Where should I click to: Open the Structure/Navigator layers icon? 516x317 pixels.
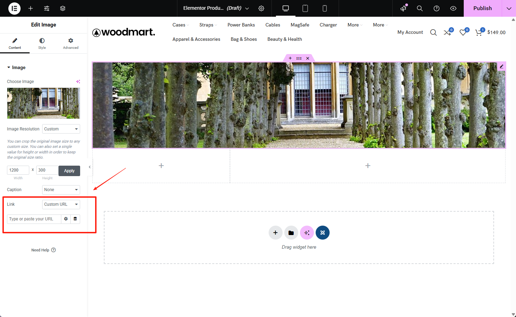(63, 8)
